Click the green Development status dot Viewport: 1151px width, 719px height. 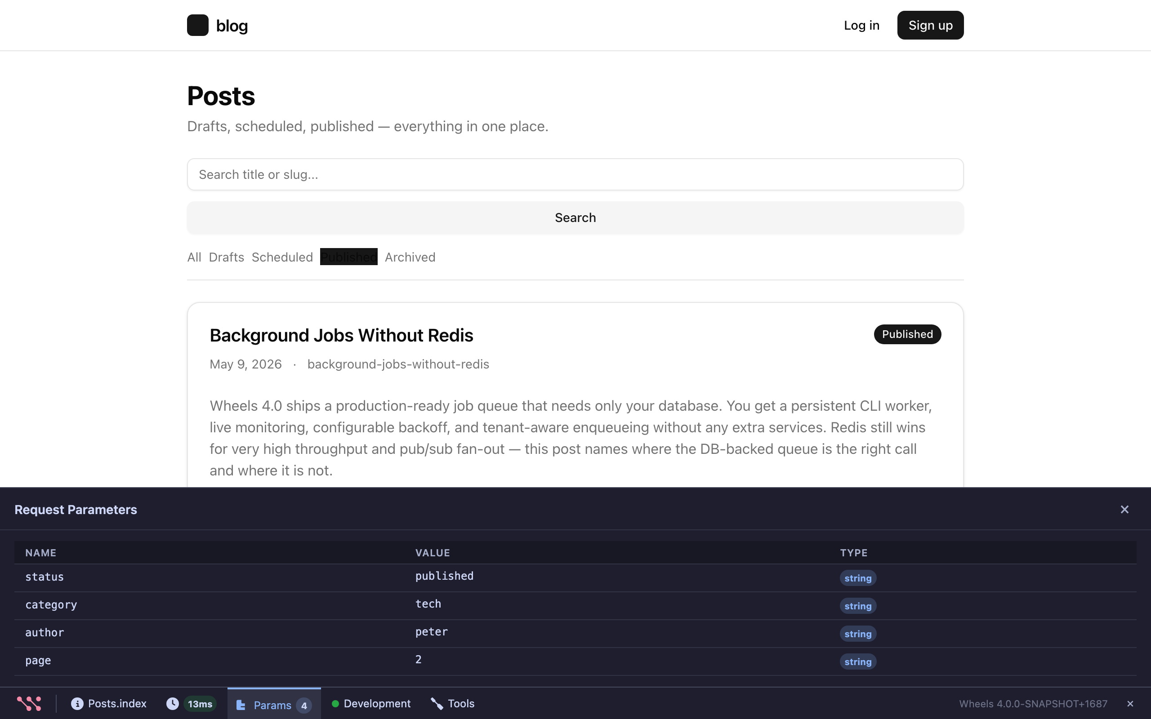pyautogui.click(x=335, y=703)
